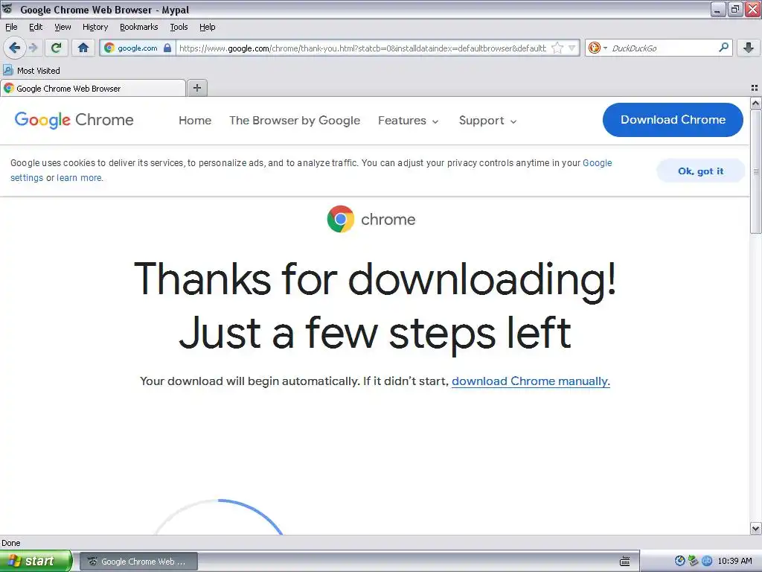Click download Chrome manually link
This screenshot has height=572, width=762.
coord(531,381)
